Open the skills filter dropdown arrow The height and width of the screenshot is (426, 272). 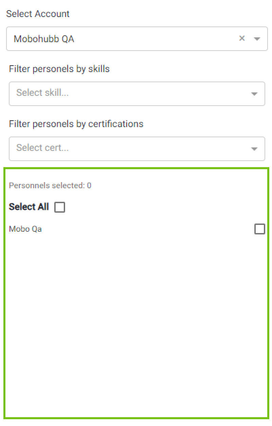pos(254,94)
